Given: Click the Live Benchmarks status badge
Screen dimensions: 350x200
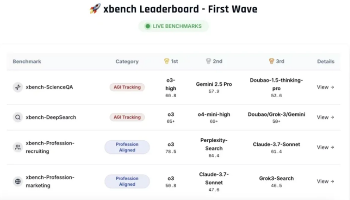Looking at the screenshot, I should pos(174,26).
